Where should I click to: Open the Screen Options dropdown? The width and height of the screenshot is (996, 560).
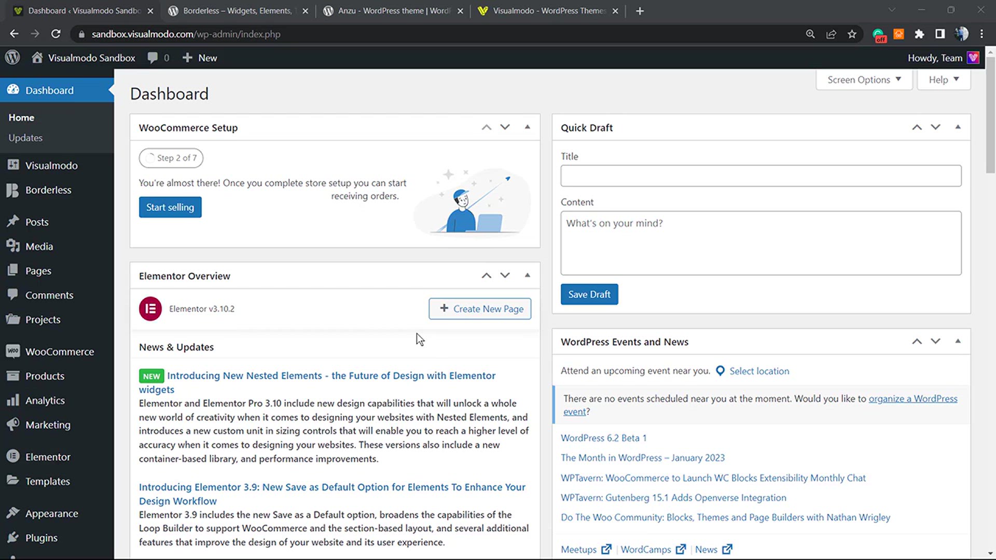[x=864, y=79]
